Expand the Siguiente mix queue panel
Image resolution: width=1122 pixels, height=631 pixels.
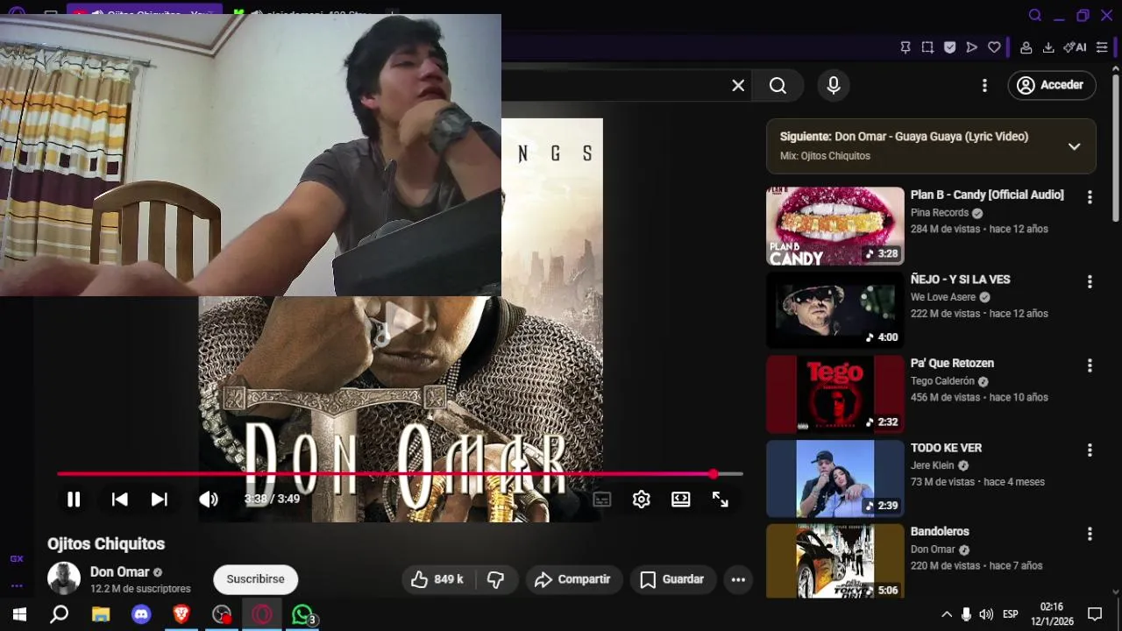click(x=1074, y=146)
